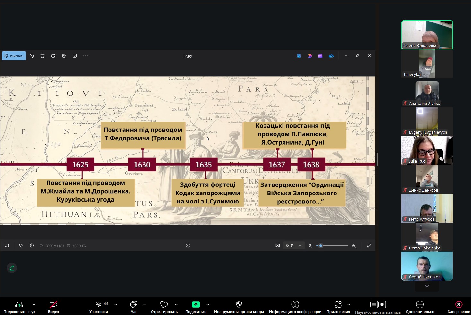Delete the photo with trash icon
Image resolution: width=471 pixels, height=315 pixels.
[x=42, y=56]
